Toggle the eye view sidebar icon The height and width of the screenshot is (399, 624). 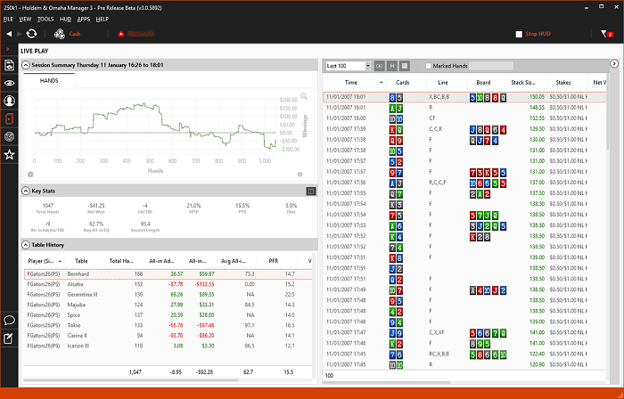(9, 82)
